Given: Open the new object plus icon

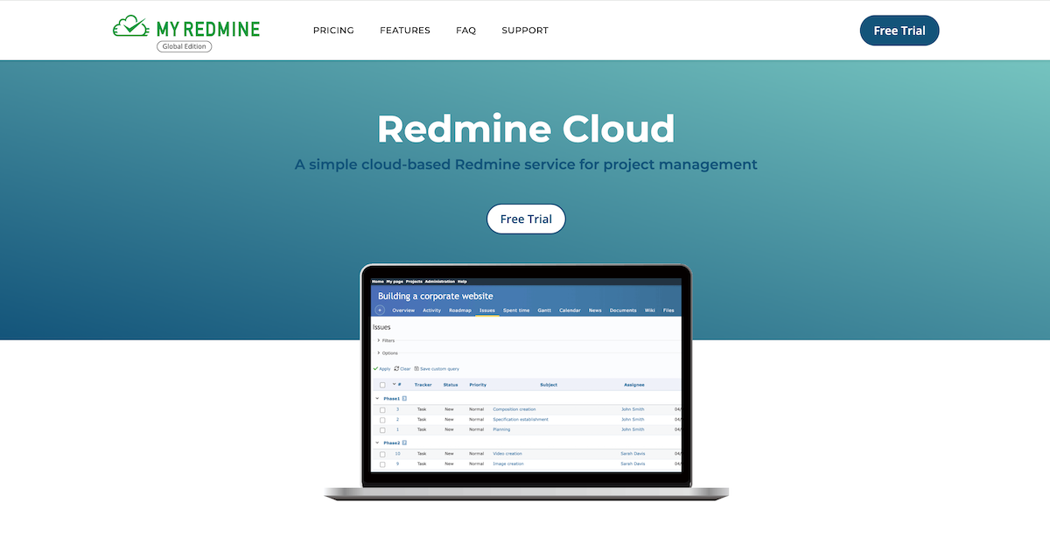Looking at the screenshot, I should 379,310.
